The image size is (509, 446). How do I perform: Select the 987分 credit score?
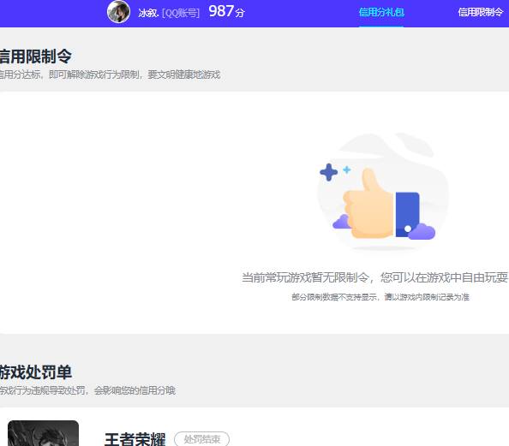226,11
